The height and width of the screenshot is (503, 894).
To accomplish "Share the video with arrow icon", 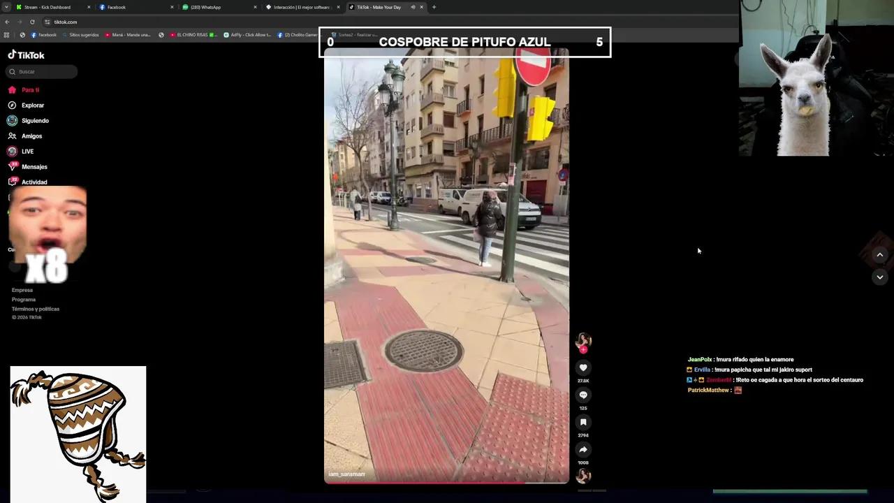I will [583, 449].
